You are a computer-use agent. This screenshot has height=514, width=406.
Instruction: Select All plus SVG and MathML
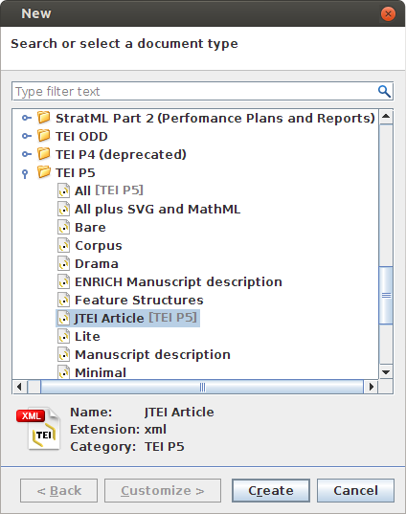pos(157,209)
